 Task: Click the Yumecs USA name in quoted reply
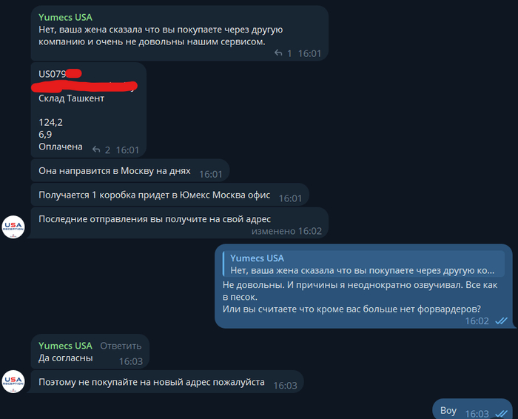[257, 258]
